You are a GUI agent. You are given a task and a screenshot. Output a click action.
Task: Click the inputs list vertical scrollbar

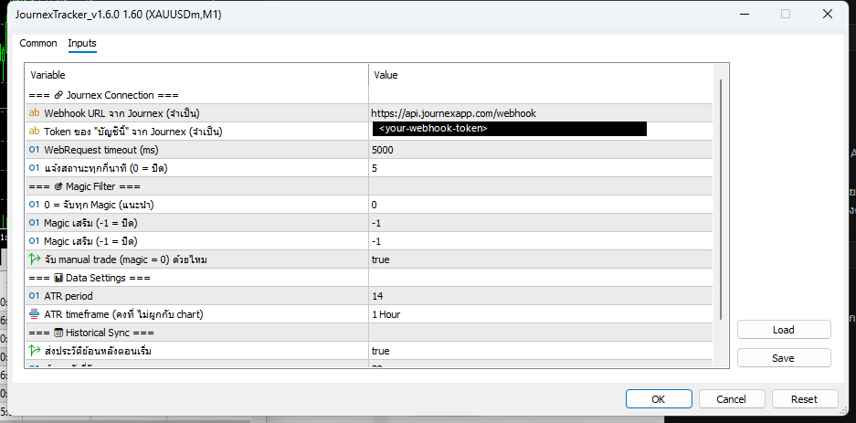point(721,199)
